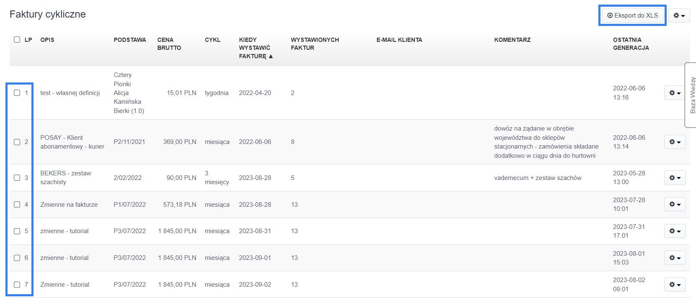The height and width of the screenshot is (298, 696).
Task: Open gear menu for BEKERS zestaw szachisty
Action: (x=675, y=177)
